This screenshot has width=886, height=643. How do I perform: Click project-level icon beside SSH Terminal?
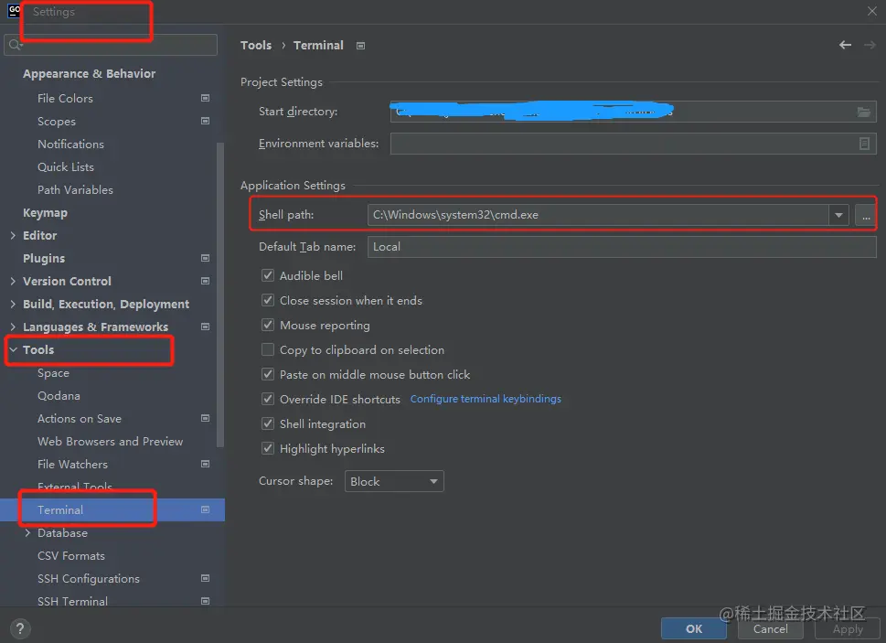tap(205, 601)
